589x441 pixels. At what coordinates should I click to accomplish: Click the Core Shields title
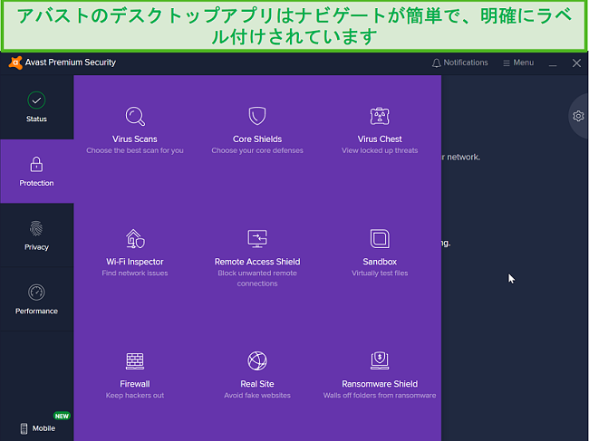[257, 139]
